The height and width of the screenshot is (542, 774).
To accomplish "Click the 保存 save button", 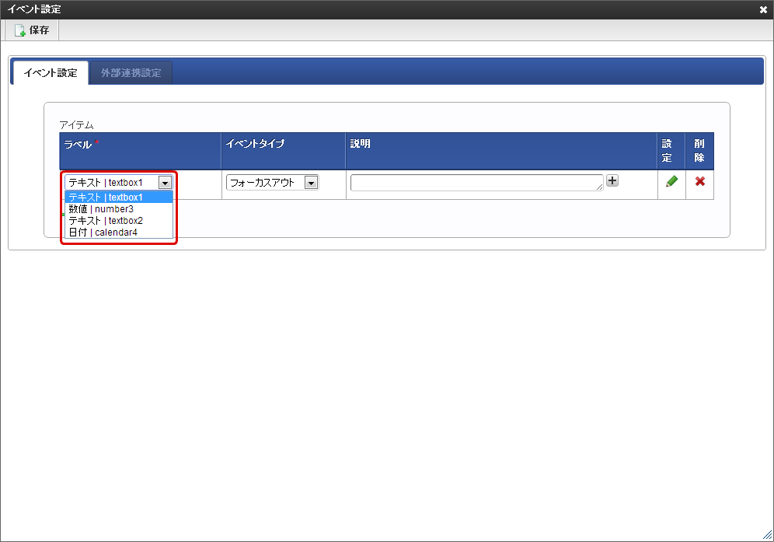I will pos(32,30).
